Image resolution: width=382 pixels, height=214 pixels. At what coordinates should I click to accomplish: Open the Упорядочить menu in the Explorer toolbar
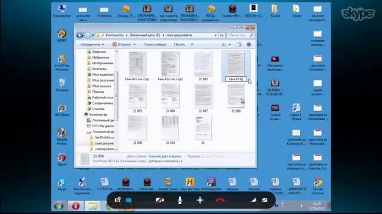[92, 45]
